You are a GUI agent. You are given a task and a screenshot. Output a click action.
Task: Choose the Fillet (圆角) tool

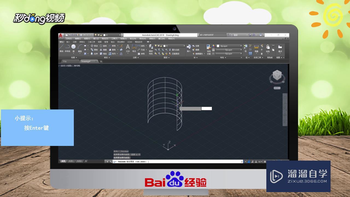tap(113, 50)
